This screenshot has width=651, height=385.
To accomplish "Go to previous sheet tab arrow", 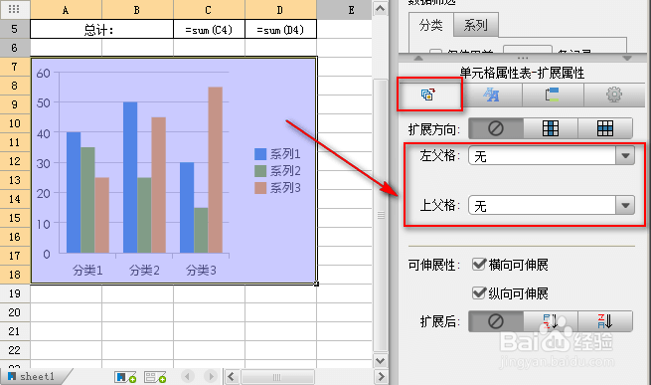I will pyautogui.click(x=188, y=377).
